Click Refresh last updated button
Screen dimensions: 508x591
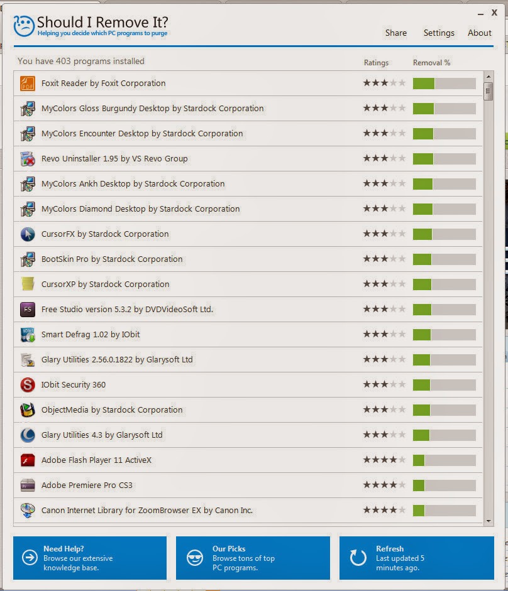click(417, 558)
